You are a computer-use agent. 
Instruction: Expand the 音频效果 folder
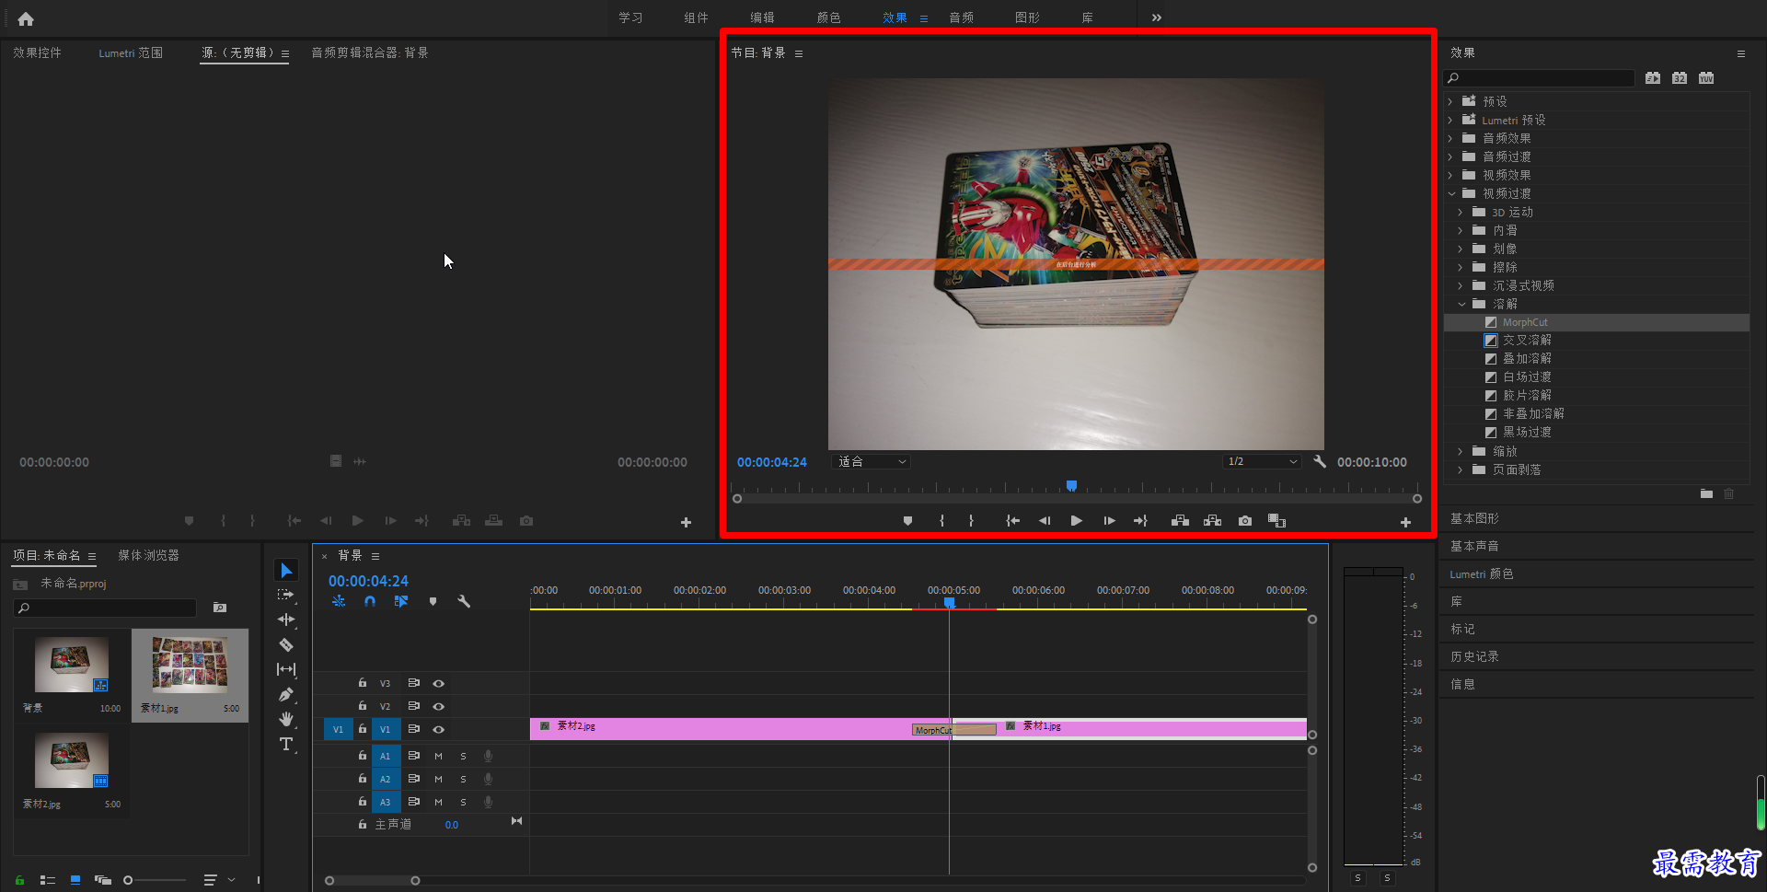coord(1450,138)
